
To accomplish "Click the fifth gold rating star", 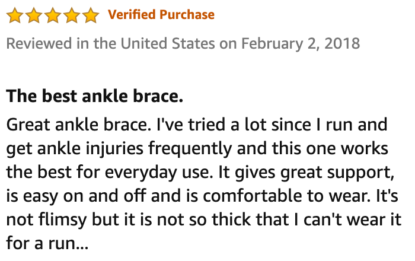I will click(91, 15).
